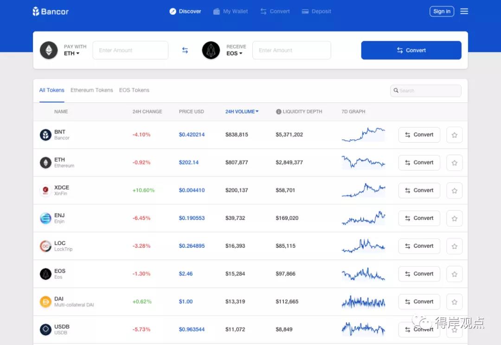Click the LOC token icon

coord(45,246)
